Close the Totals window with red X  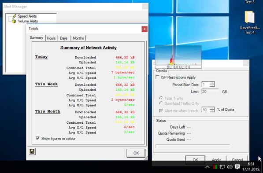pyautogui.click(x=144, y=29)
